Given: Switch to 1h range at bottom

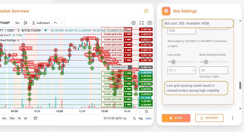Looking at the screenshot, I should pos(19,118).
